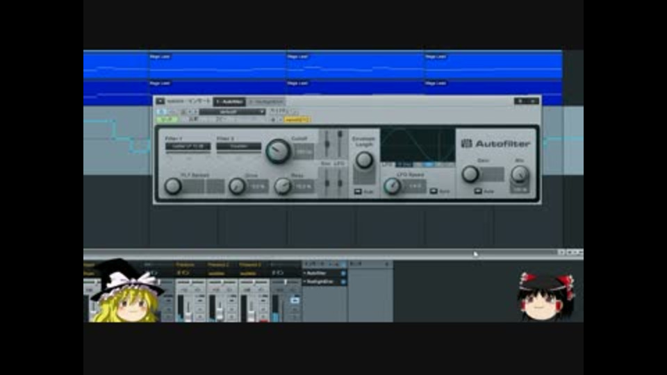Toggle the green plugin bypass button
The image size is (667, 375).
[x=167, y=119]
